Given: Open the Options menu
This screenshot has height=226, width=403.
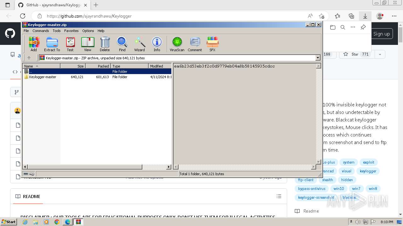Looking at the screenshot, I should [88, 31].
